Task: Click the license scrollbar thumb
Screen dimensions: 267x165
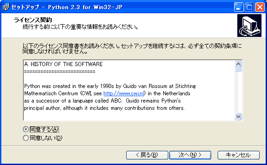Action: 238,70
